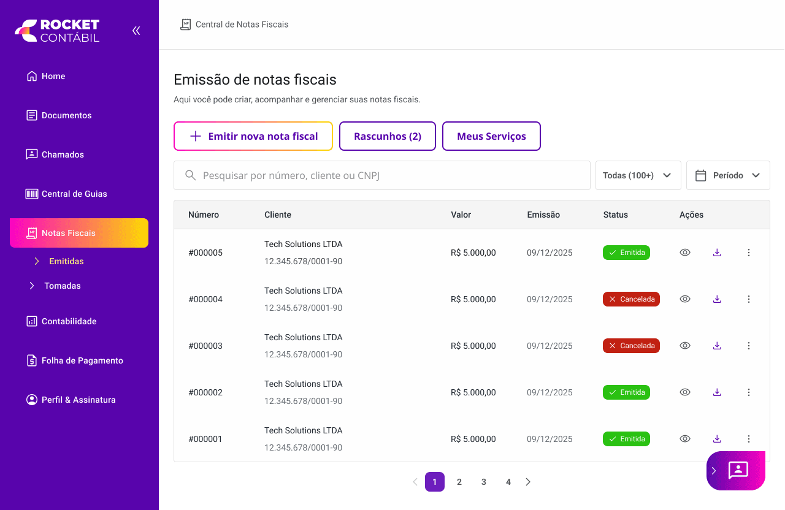The image size is (785, 510).
Task: Download invoice #000002
Action: coord(717,392)
